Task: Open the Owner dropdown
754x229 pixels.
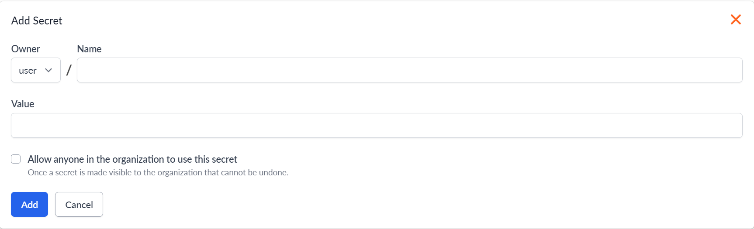Action: tap(36, 70)
